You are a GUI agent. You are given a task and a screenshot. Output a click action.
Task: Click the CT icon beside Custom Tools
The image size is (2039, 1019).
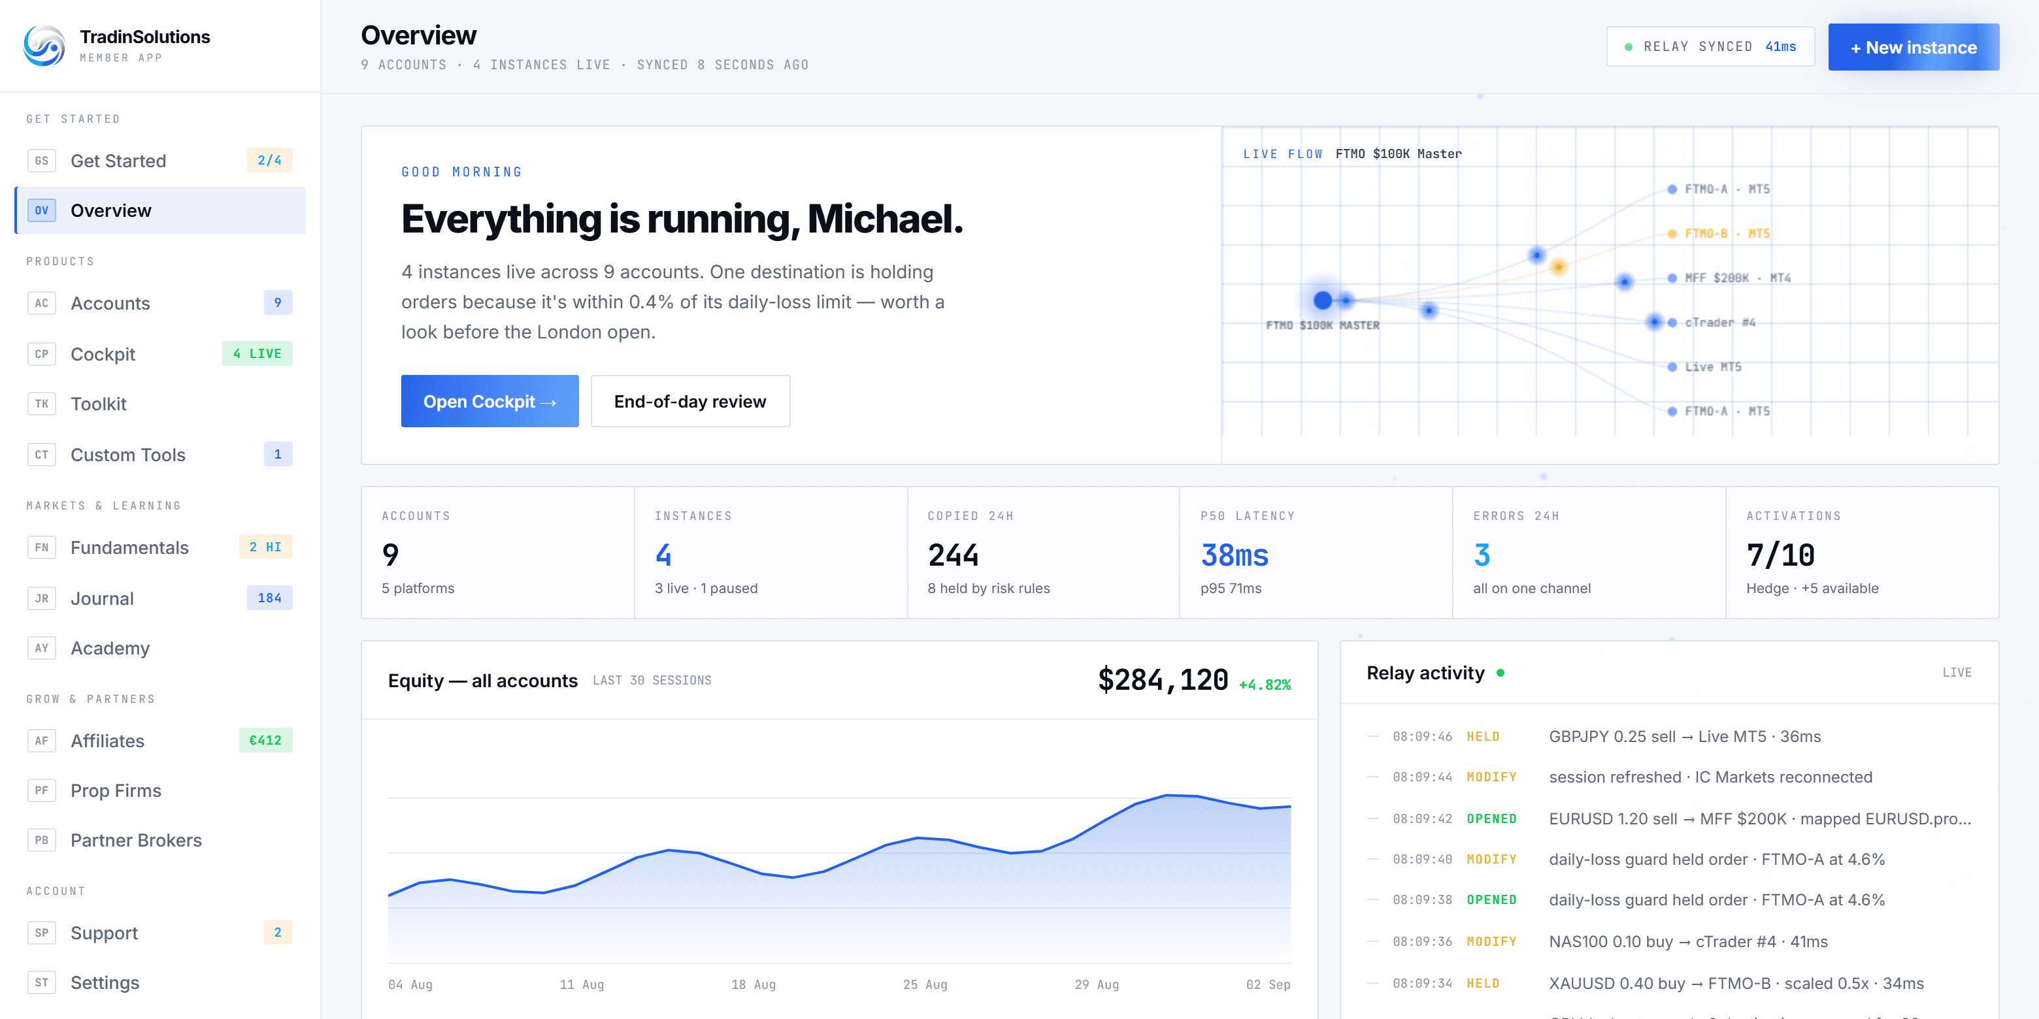41,454
